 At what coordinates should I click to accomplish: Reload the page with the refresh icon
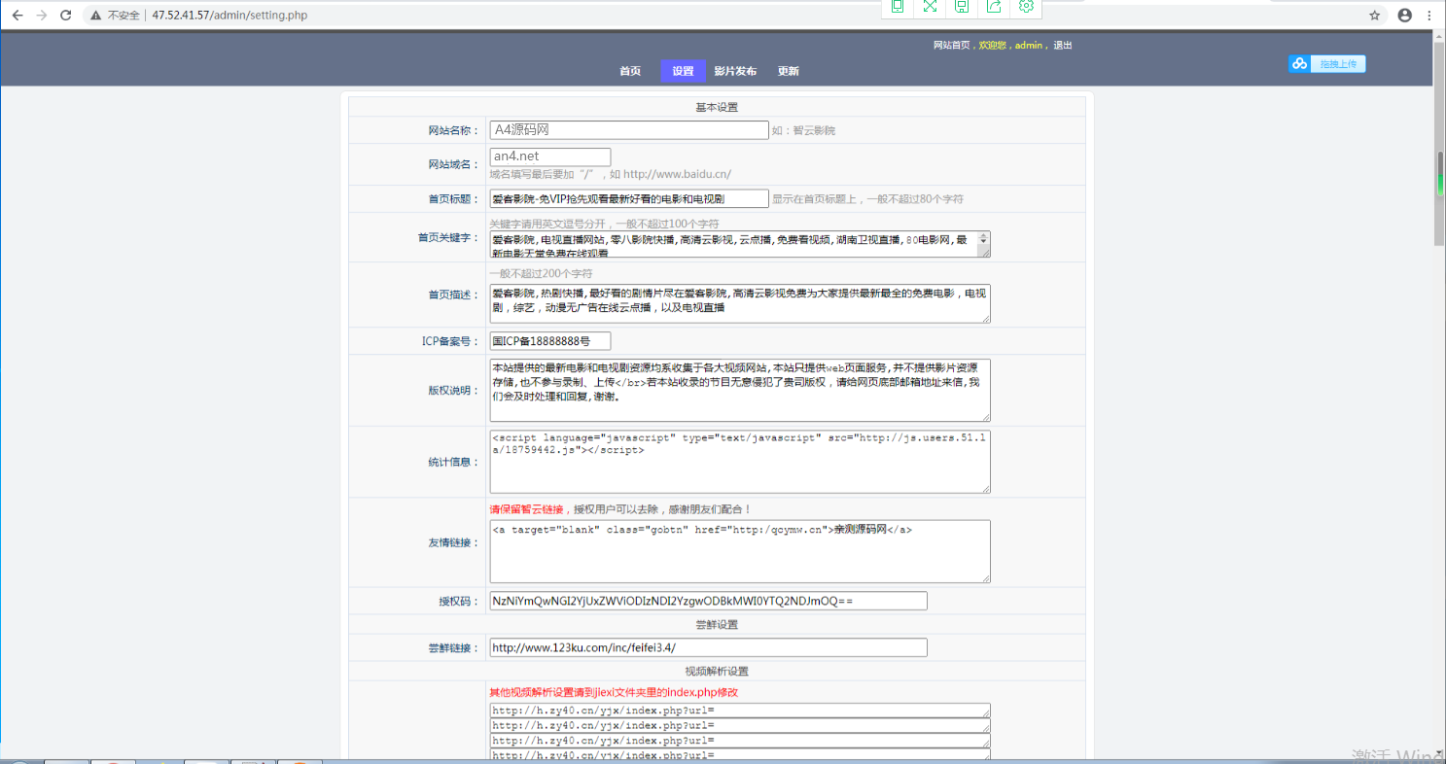click(65, 16)
